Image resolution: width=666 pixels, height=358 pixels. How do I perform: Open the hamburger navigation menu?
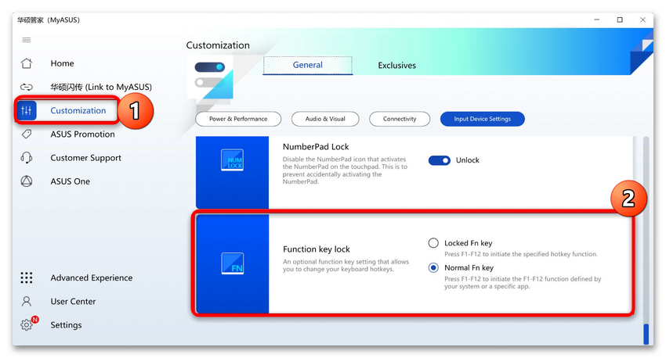(27, 40)
